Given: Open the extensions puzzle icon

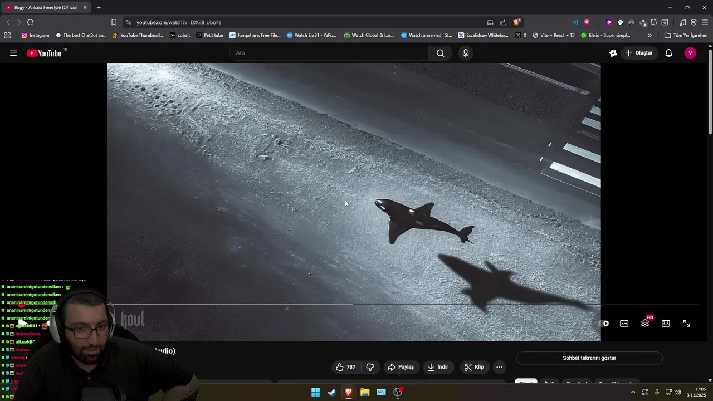Looking at the screenshot, I should (x=654, y=22).
